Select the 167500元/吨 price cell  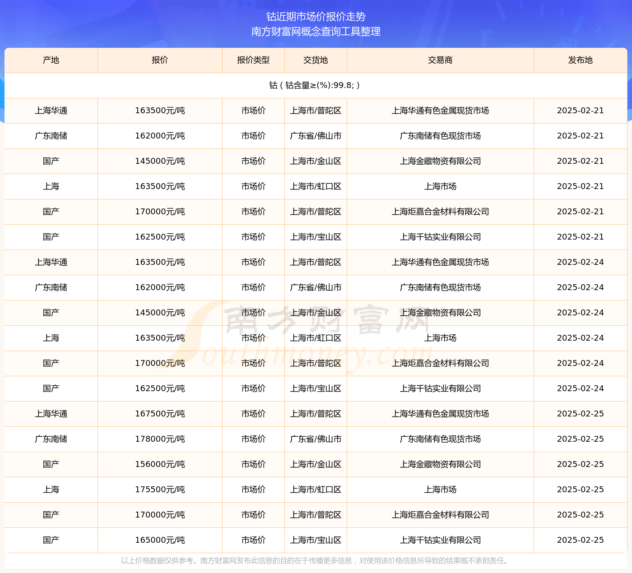click(x=160, y=414)
